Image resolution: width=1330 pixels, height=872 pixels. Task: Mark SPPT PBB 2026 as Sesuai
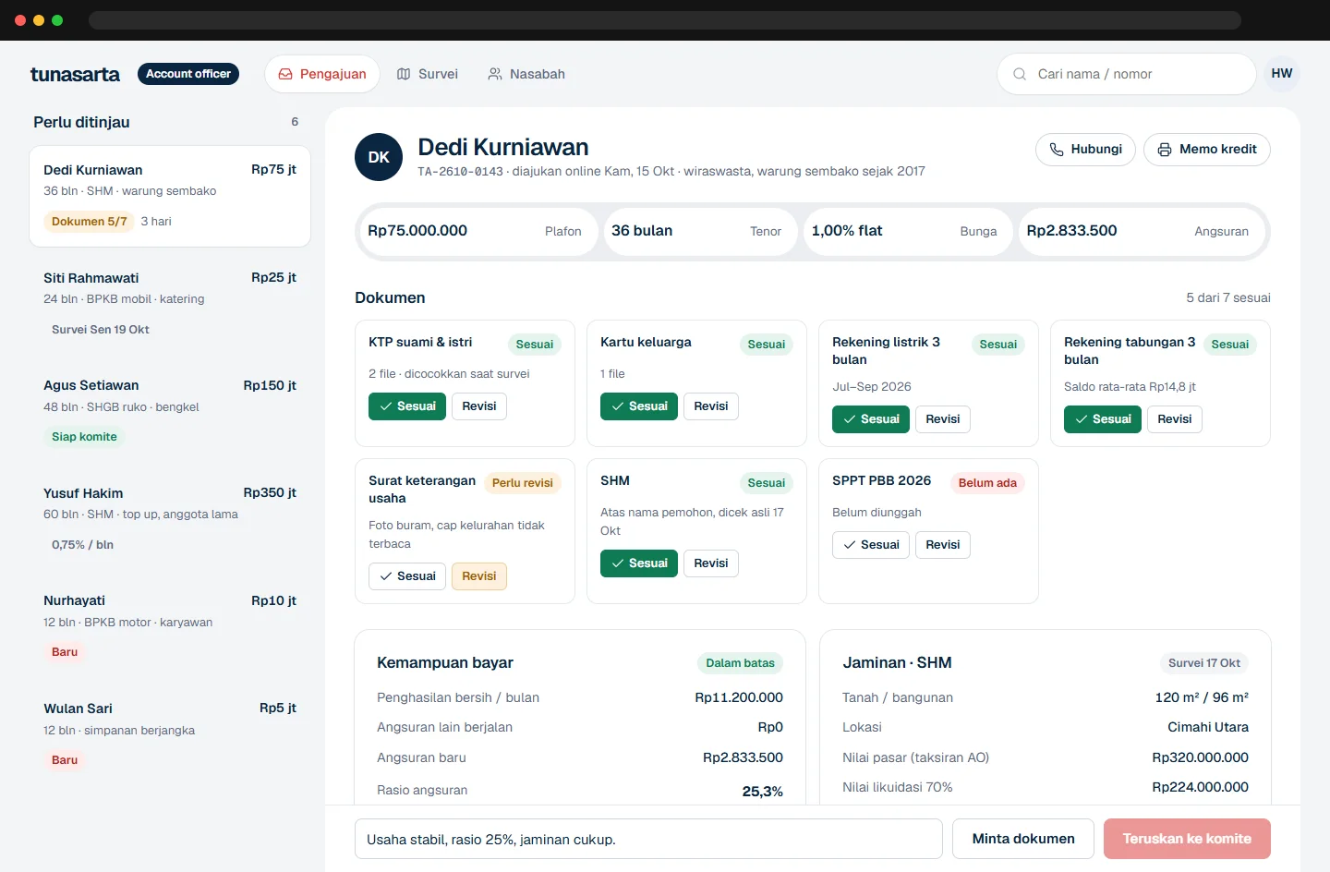(871, 545)
